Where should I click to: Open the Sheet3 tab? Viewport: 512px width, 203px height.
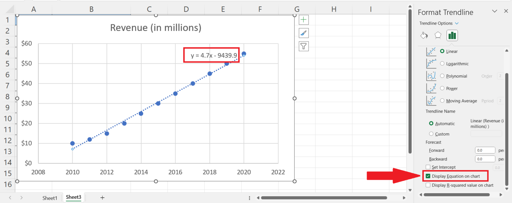pyautogui.click(x=73, y=197)
